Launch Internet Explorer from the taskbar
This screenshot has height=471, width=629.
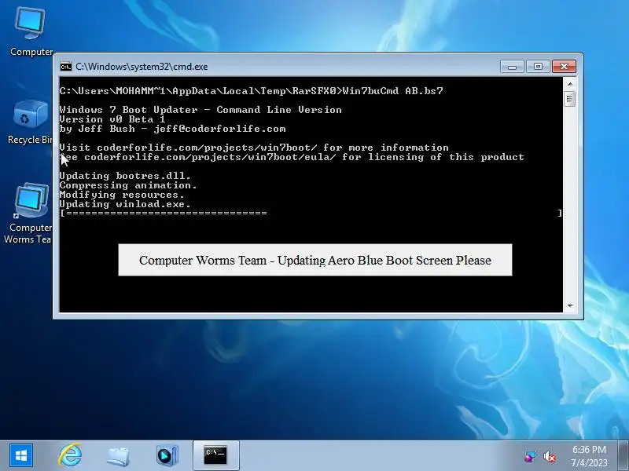[71, 455]
